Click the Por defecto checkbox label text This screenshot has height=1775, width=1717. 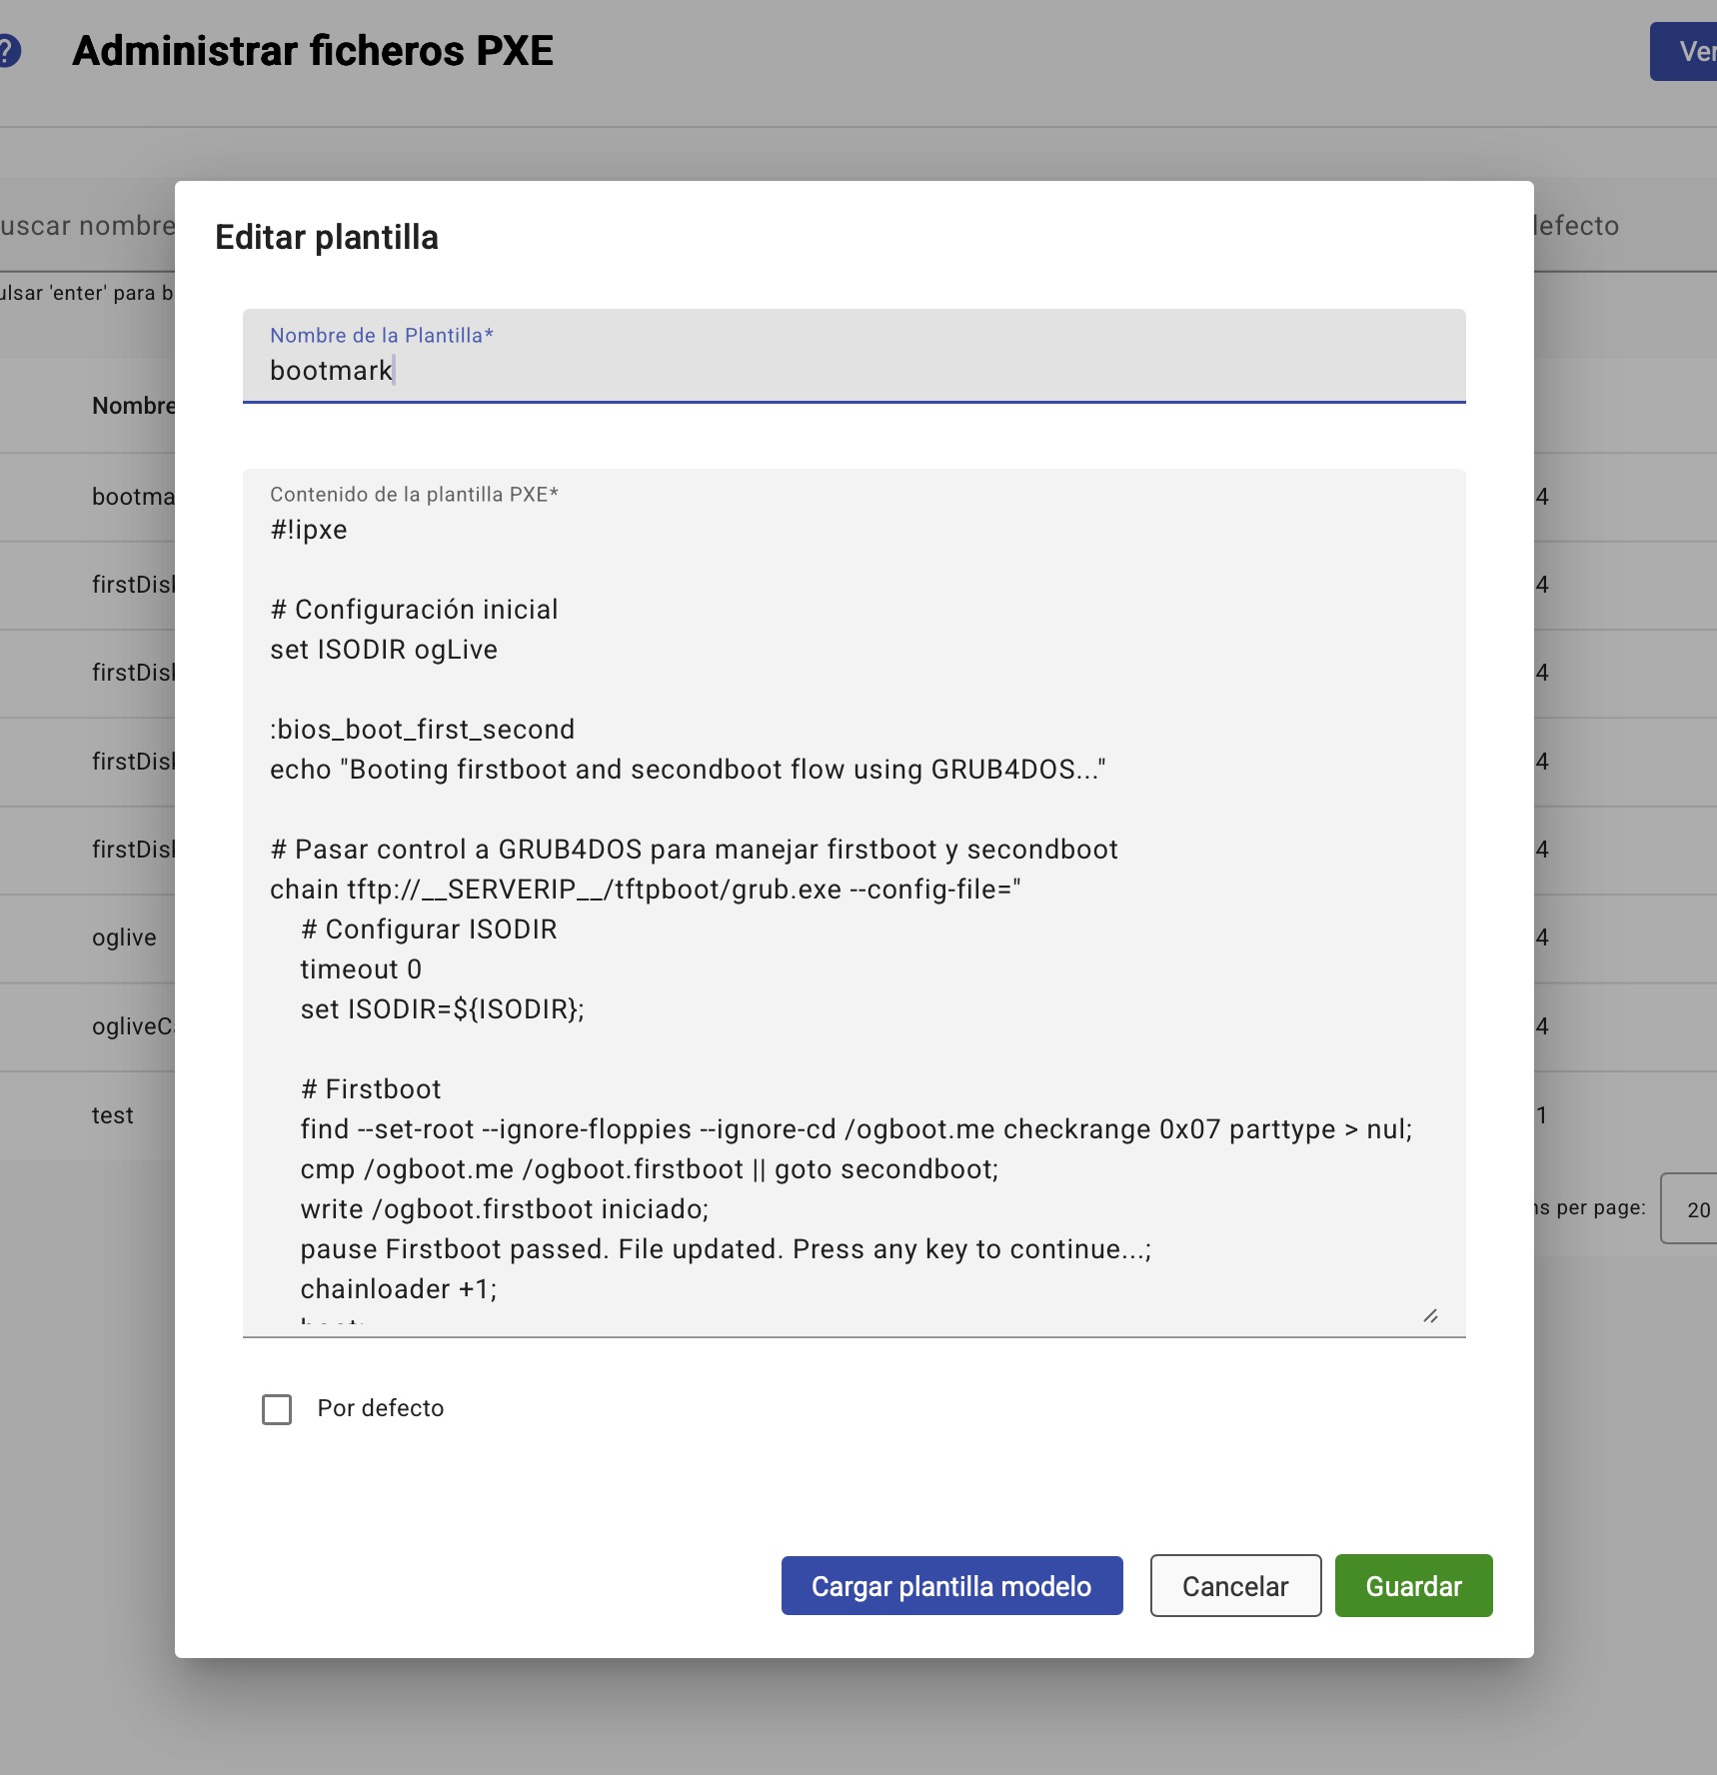[380, 1408]
